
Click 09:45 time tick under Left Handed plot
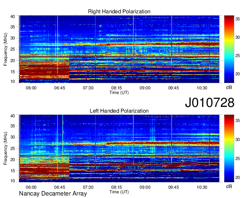pyautogui.click(x=174, y=187)
